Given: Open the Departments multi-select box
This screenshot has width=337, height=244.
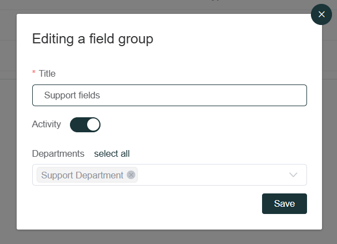Looking at the screenshot, I should coord(169,175).
